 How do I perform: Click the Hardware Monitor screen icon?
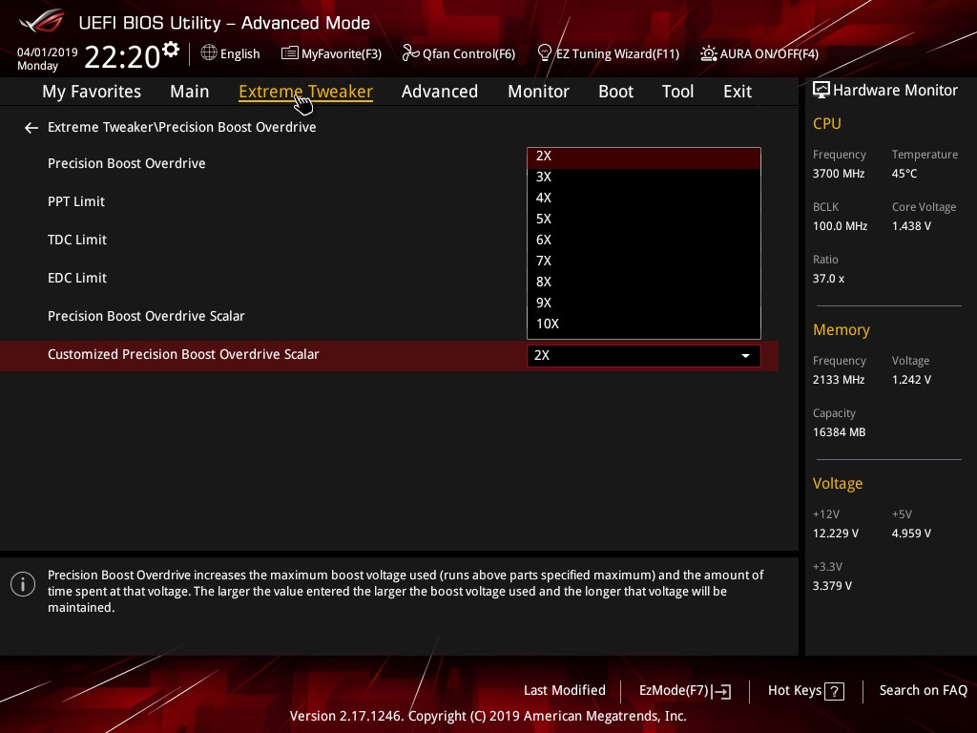[821, 91]
